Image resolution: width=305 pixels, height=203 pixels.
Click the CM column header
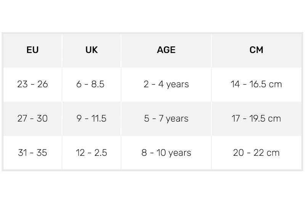click(x=256, y=50)
